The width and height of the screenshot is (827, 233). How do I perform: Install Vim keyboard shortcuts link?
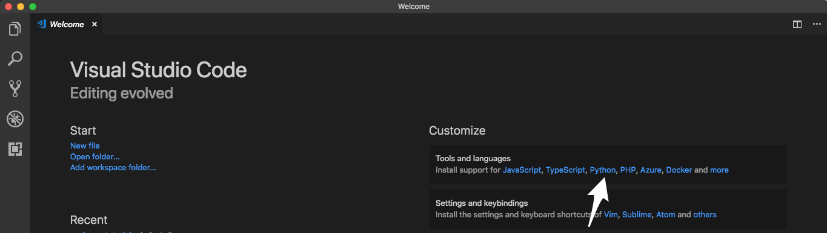[x=611, y=215]
